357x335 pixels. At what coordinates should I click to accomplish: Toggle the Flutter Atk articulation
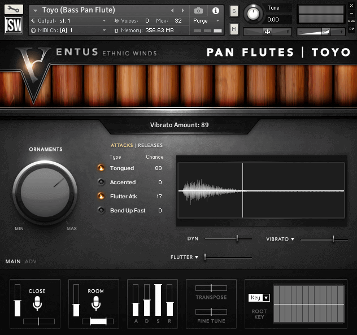(101, 196)
